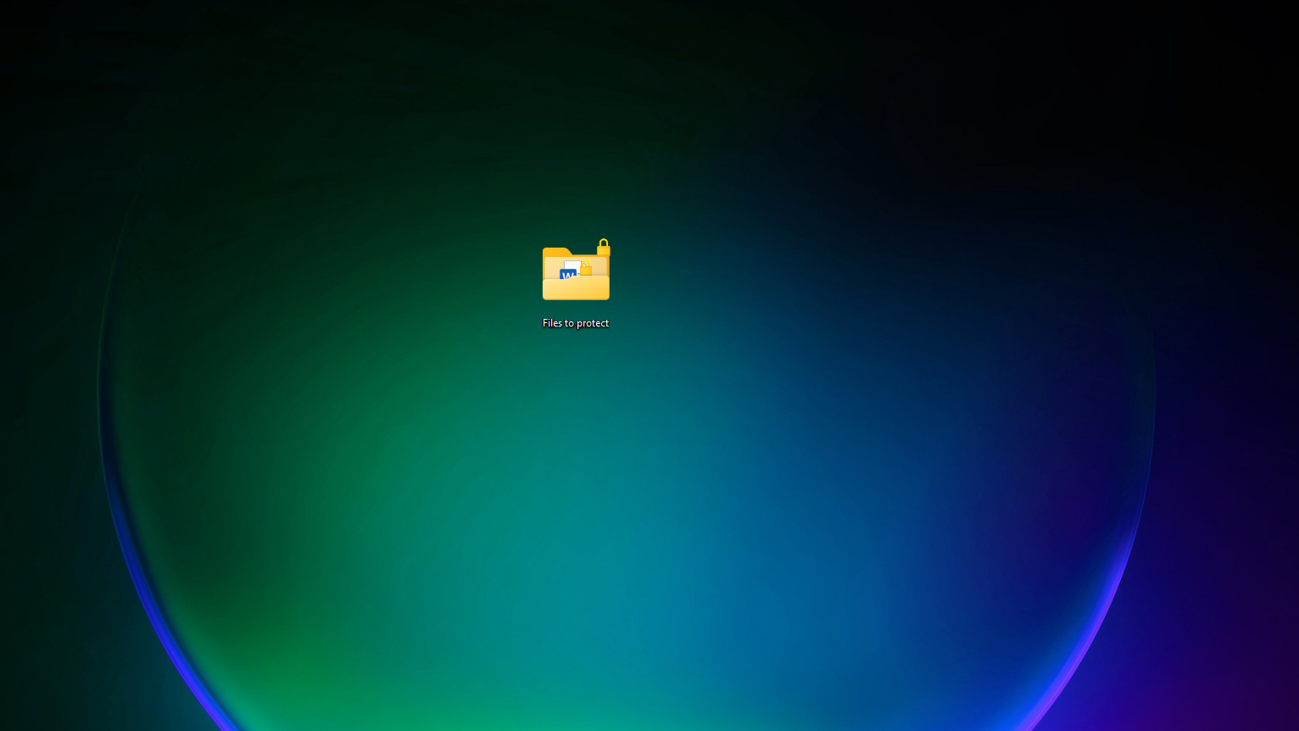Click the "Files to protect" label text
Viewport: 1299px width, 731px height.
576,323
